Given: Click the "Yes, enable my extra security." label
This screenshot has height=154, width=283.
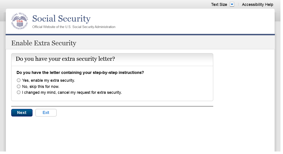Looking at the screenshot, I should (48, 80).
